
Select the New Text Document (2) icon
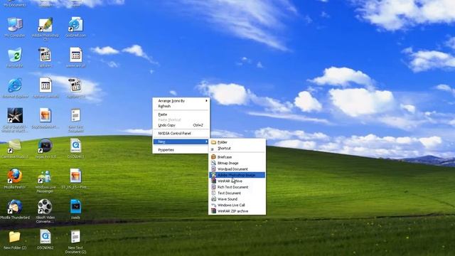[x=76, y=237]
